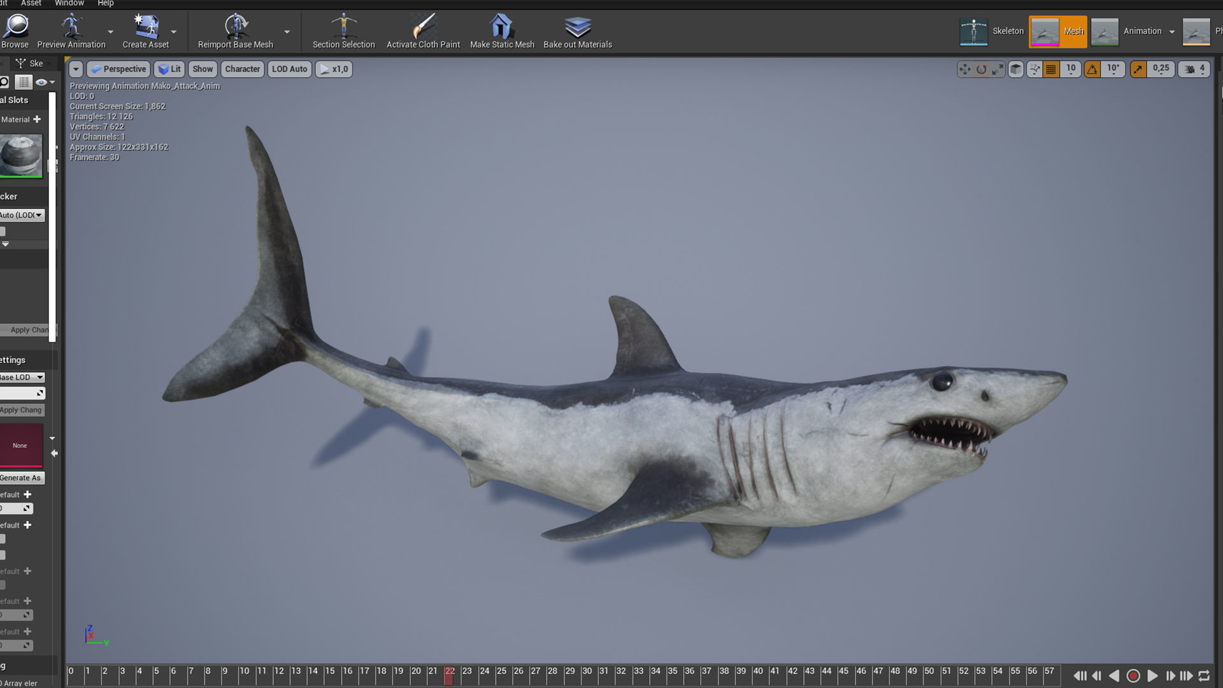Expand Create Asset dropdown arrow
Screen dimensions: 1223x688
174,32
